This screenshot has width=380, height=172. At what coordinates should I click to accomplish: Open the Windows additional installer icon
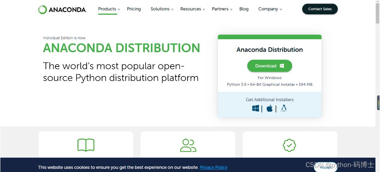pyautogui.click(x=256, y=108)
